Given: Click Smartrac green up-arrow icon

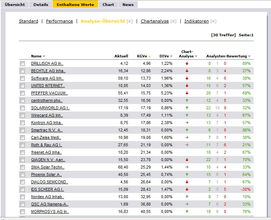Looking at the screenshot, I should pyautogui.click(x=187, y=130).
